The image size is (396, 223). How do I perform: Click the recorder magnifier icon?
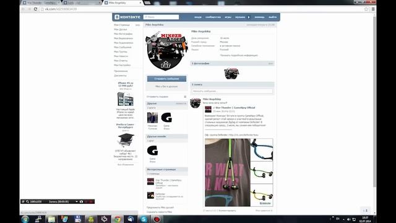tap(27, 201)
